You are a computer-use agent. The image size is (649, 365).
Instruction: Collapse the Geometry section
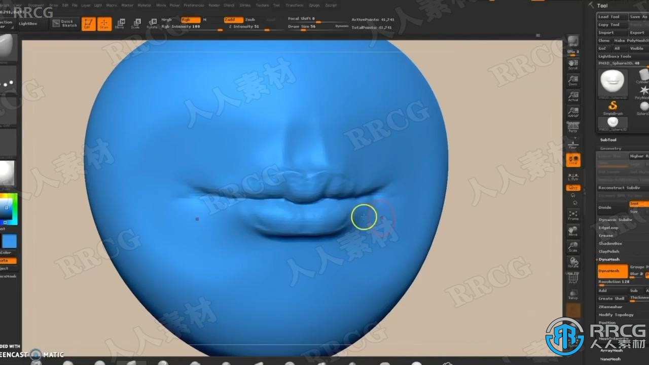[610, 149]
